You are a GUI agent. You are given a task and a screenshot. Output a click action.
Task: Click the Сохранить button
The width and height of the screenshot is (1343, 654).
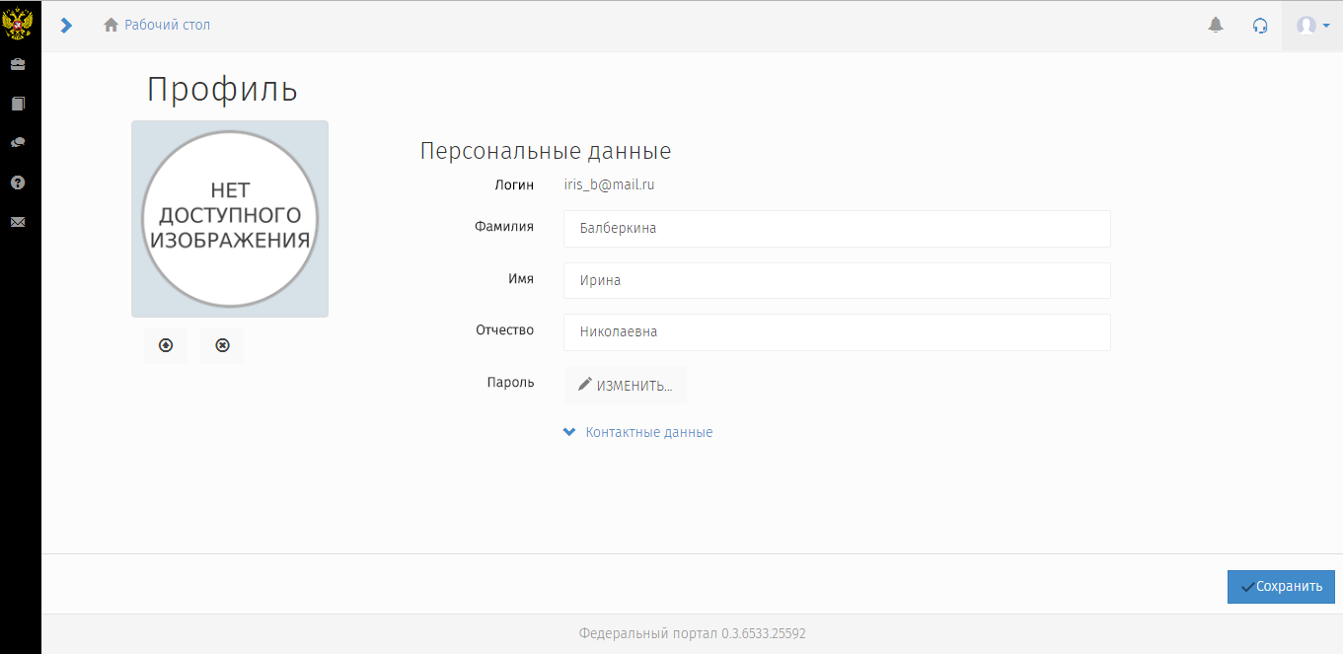tap(1281, 586)
